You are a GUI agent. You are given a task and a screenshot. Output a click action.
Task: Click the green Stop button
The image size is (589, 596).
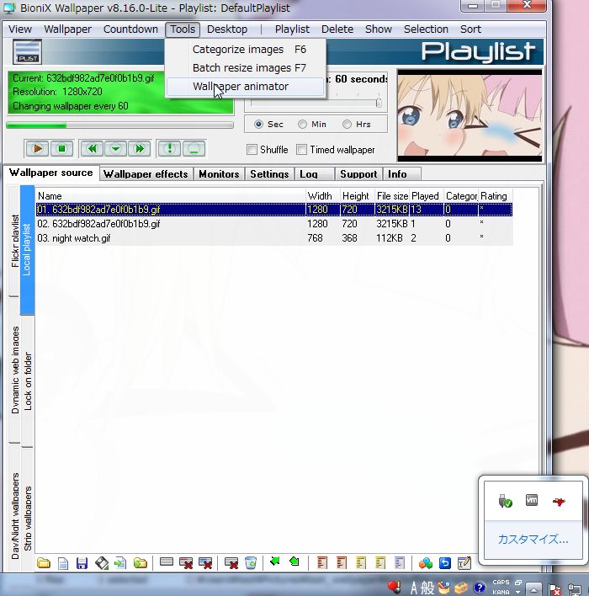pyautogui.click(x=61, y=149)
